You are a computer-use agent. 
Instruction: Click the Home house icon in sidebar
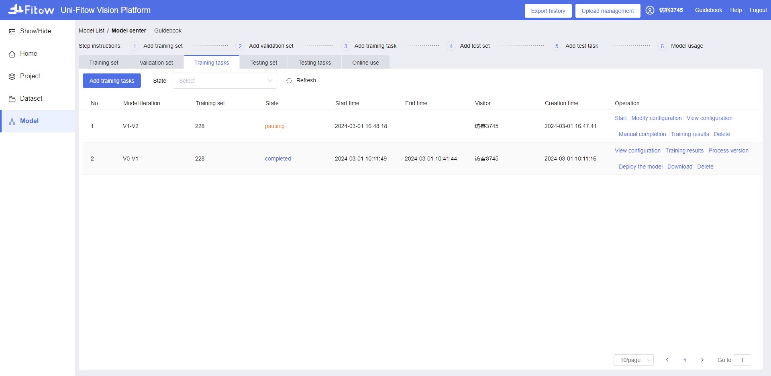click(x=12, y=54)
